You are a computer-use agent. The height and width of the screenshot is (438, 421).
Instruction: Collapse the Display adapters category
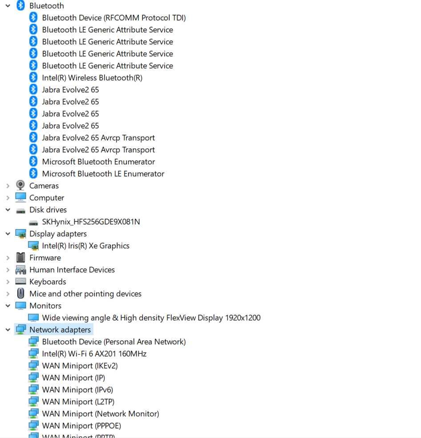point(8,234)
